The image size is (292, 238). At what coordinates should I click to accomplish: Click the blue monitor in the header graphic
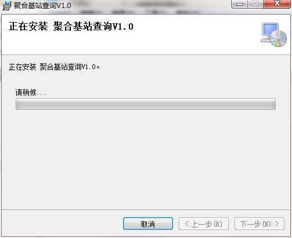(x=270, y=30)
